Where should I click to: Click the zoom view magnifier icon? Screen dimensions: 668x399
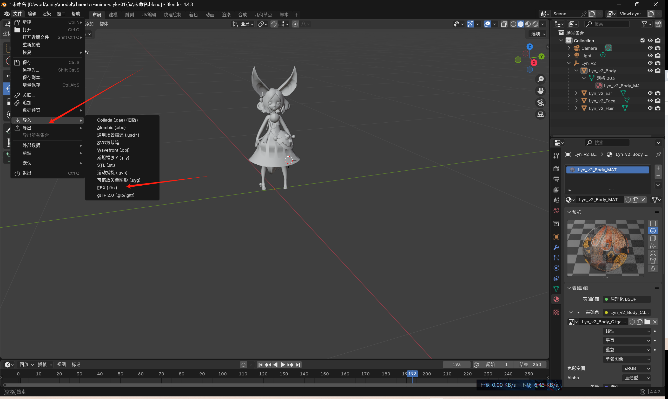pos(540,79)
